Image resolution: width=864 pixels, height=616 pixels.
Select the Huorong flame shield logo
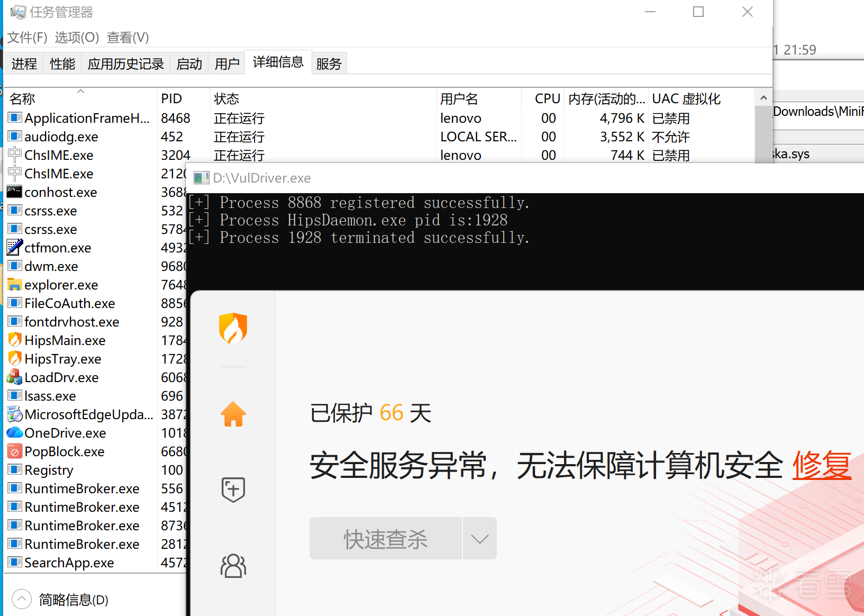[233, 328]
